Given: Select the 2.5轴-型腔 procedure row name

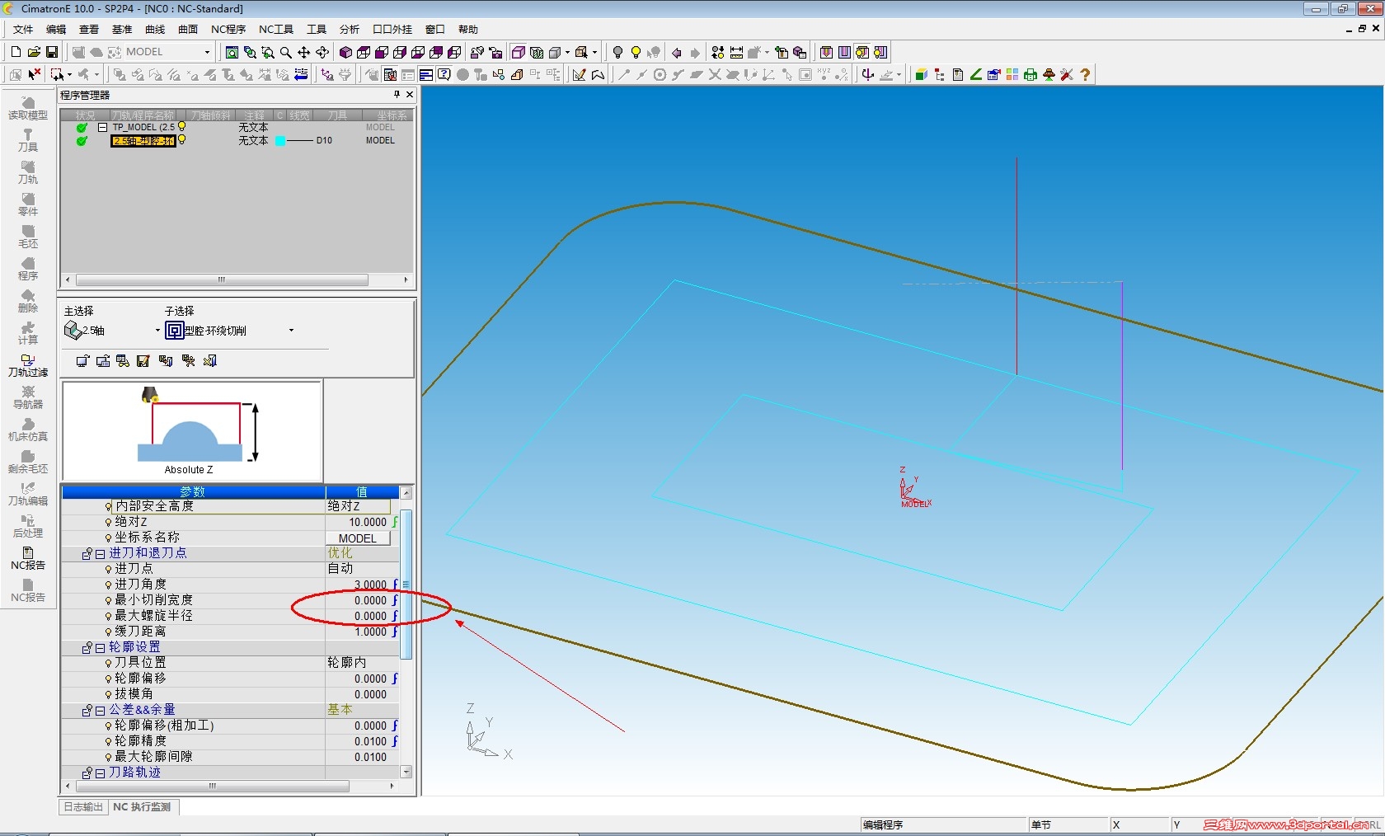Looking at the screenshot, I should pos(143,141).
